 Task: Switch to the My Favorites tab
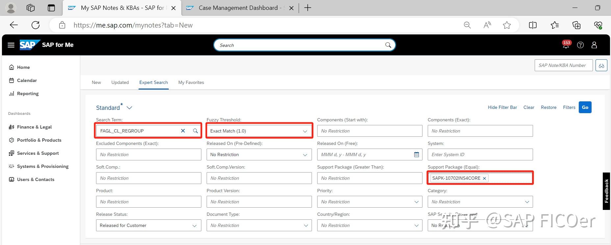[191, 82]
